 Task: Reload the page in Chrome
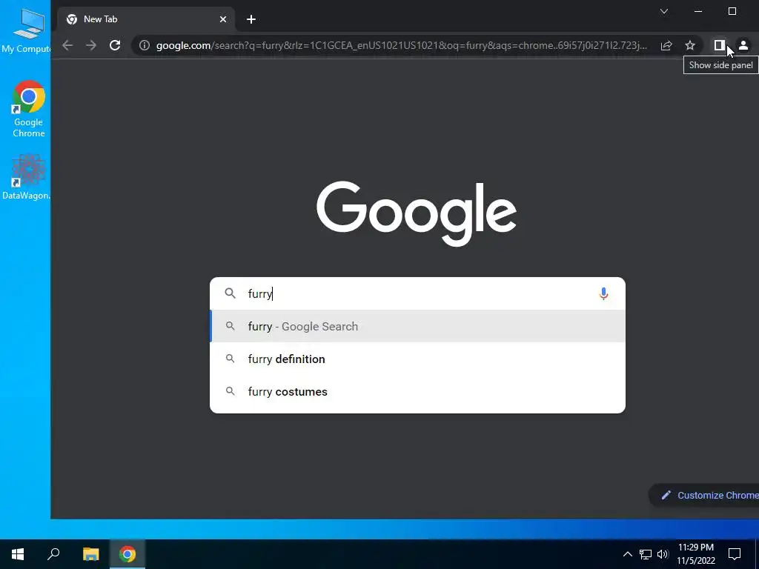click(115, 45)
